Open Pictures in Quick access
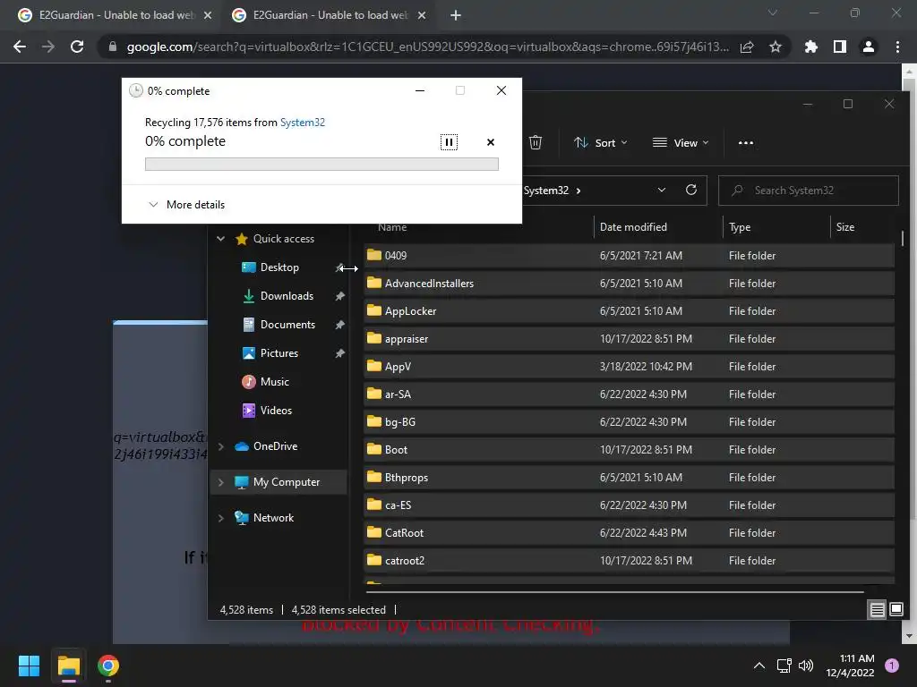 click(279, 352)
